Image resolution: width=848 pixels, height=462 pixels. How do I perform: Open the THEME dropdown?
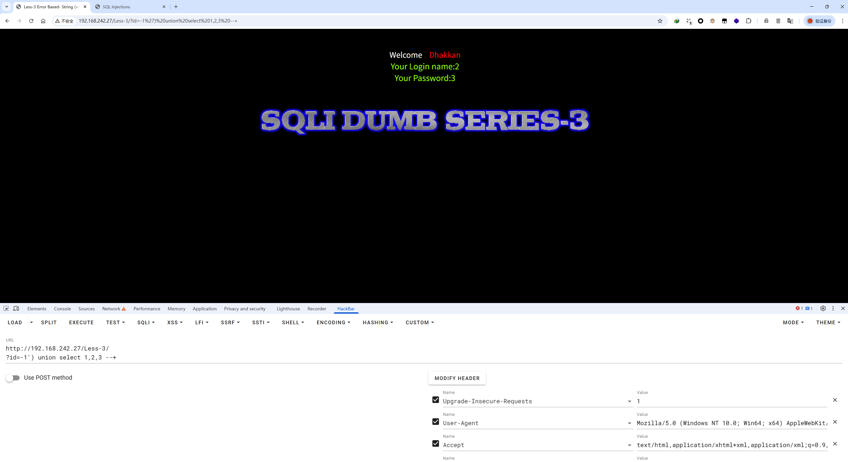(x=828, y=323)
